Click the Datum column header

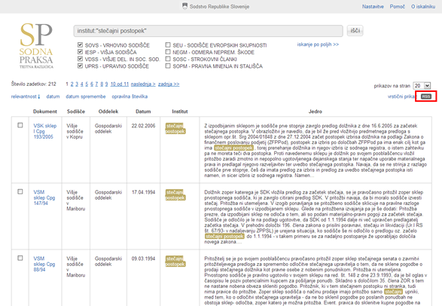tap(143, 112)
